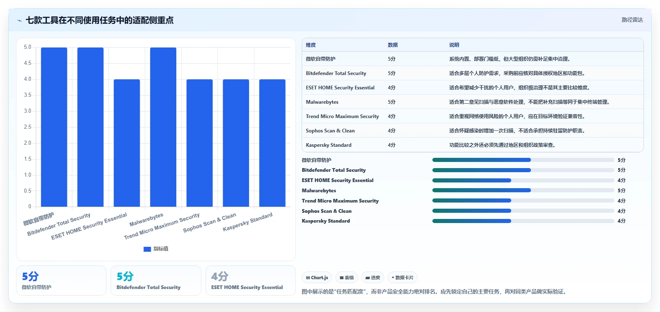Click the footnote starting 图中展示的是
This screenshot has width=660, height=312.
click(x=435, y=292)
